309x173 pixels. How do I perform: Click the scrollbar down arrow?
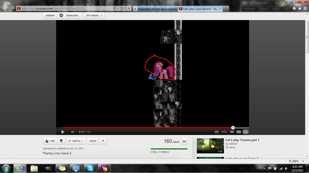pos(307,157)
